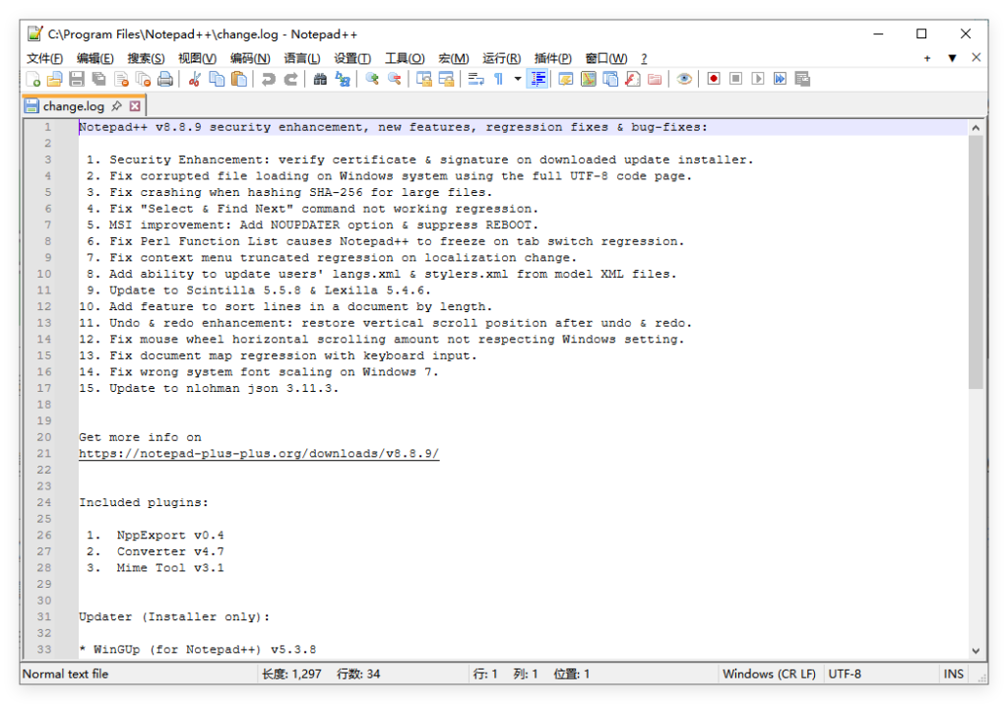The image size is (1008, 704).
Task: Toggle Show All Characters pilcrow icon
Action: click(498, 79)
